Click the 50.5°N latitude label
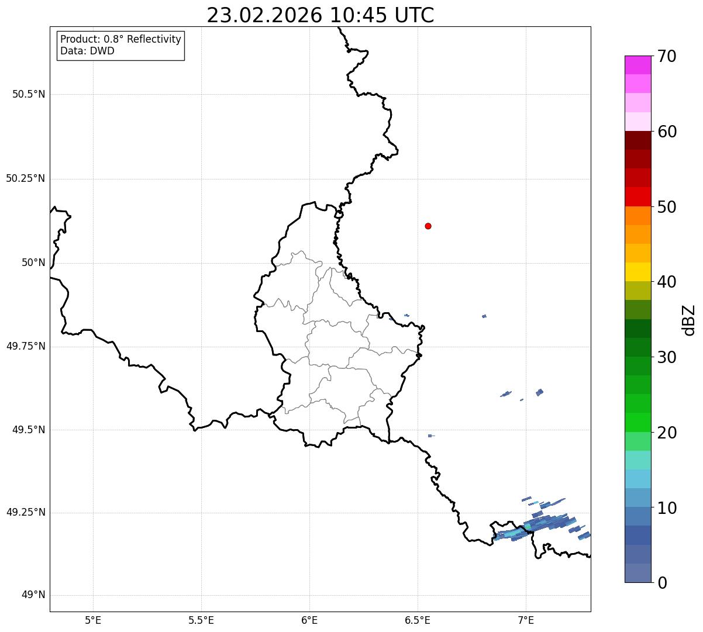 point(29,94)
